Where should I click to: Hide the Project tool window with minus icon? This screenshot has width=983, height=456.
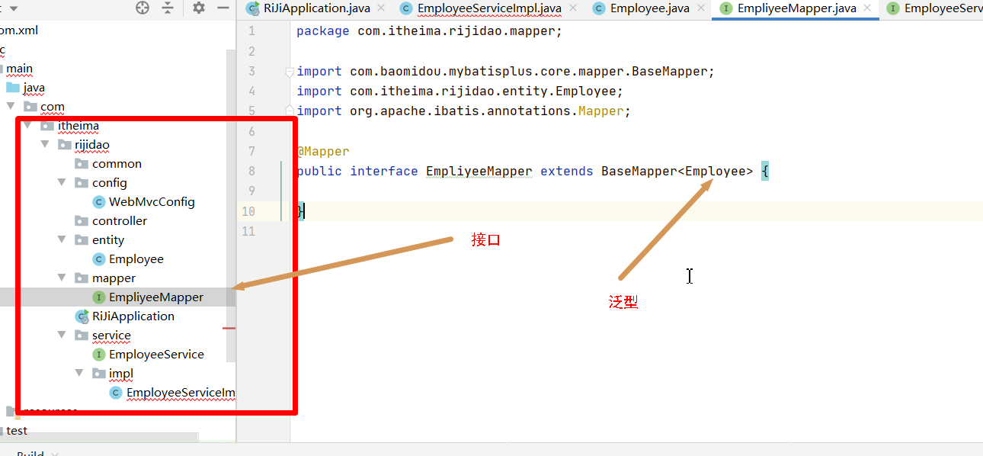tap(223, 8)
